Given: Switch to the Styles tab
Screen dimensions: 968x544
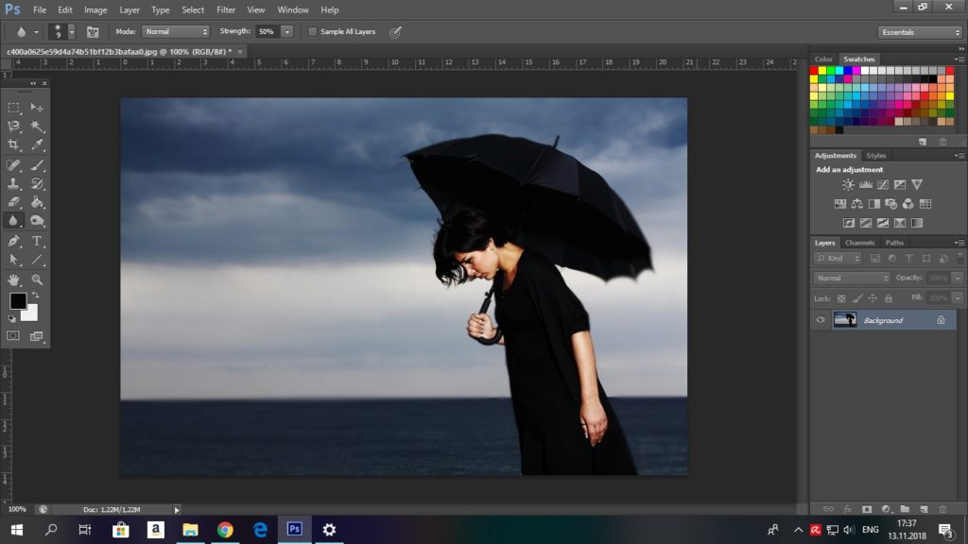Looking at the screenshot, I should point(876,156).
